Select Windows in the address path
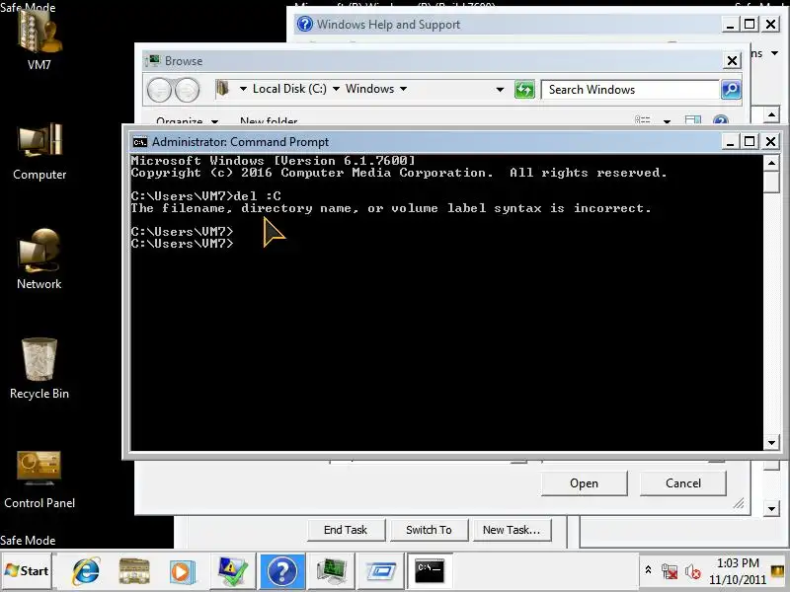The width and height of the screenshot is (790, 592). coord(369,89)
